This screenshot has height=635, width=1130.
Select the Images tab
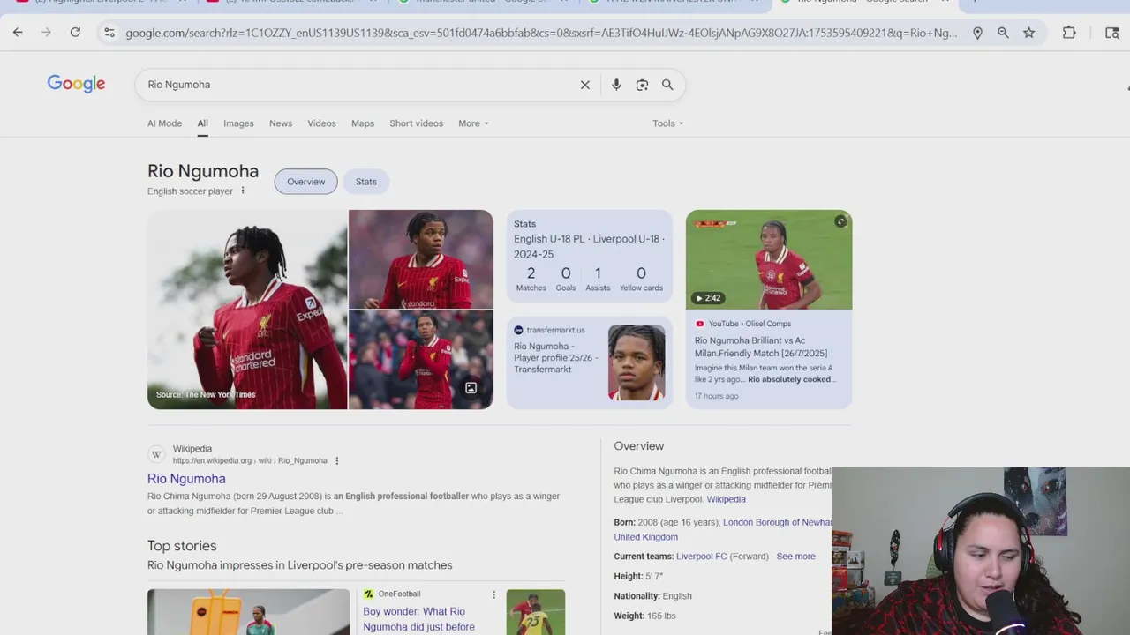click(238, 123)
